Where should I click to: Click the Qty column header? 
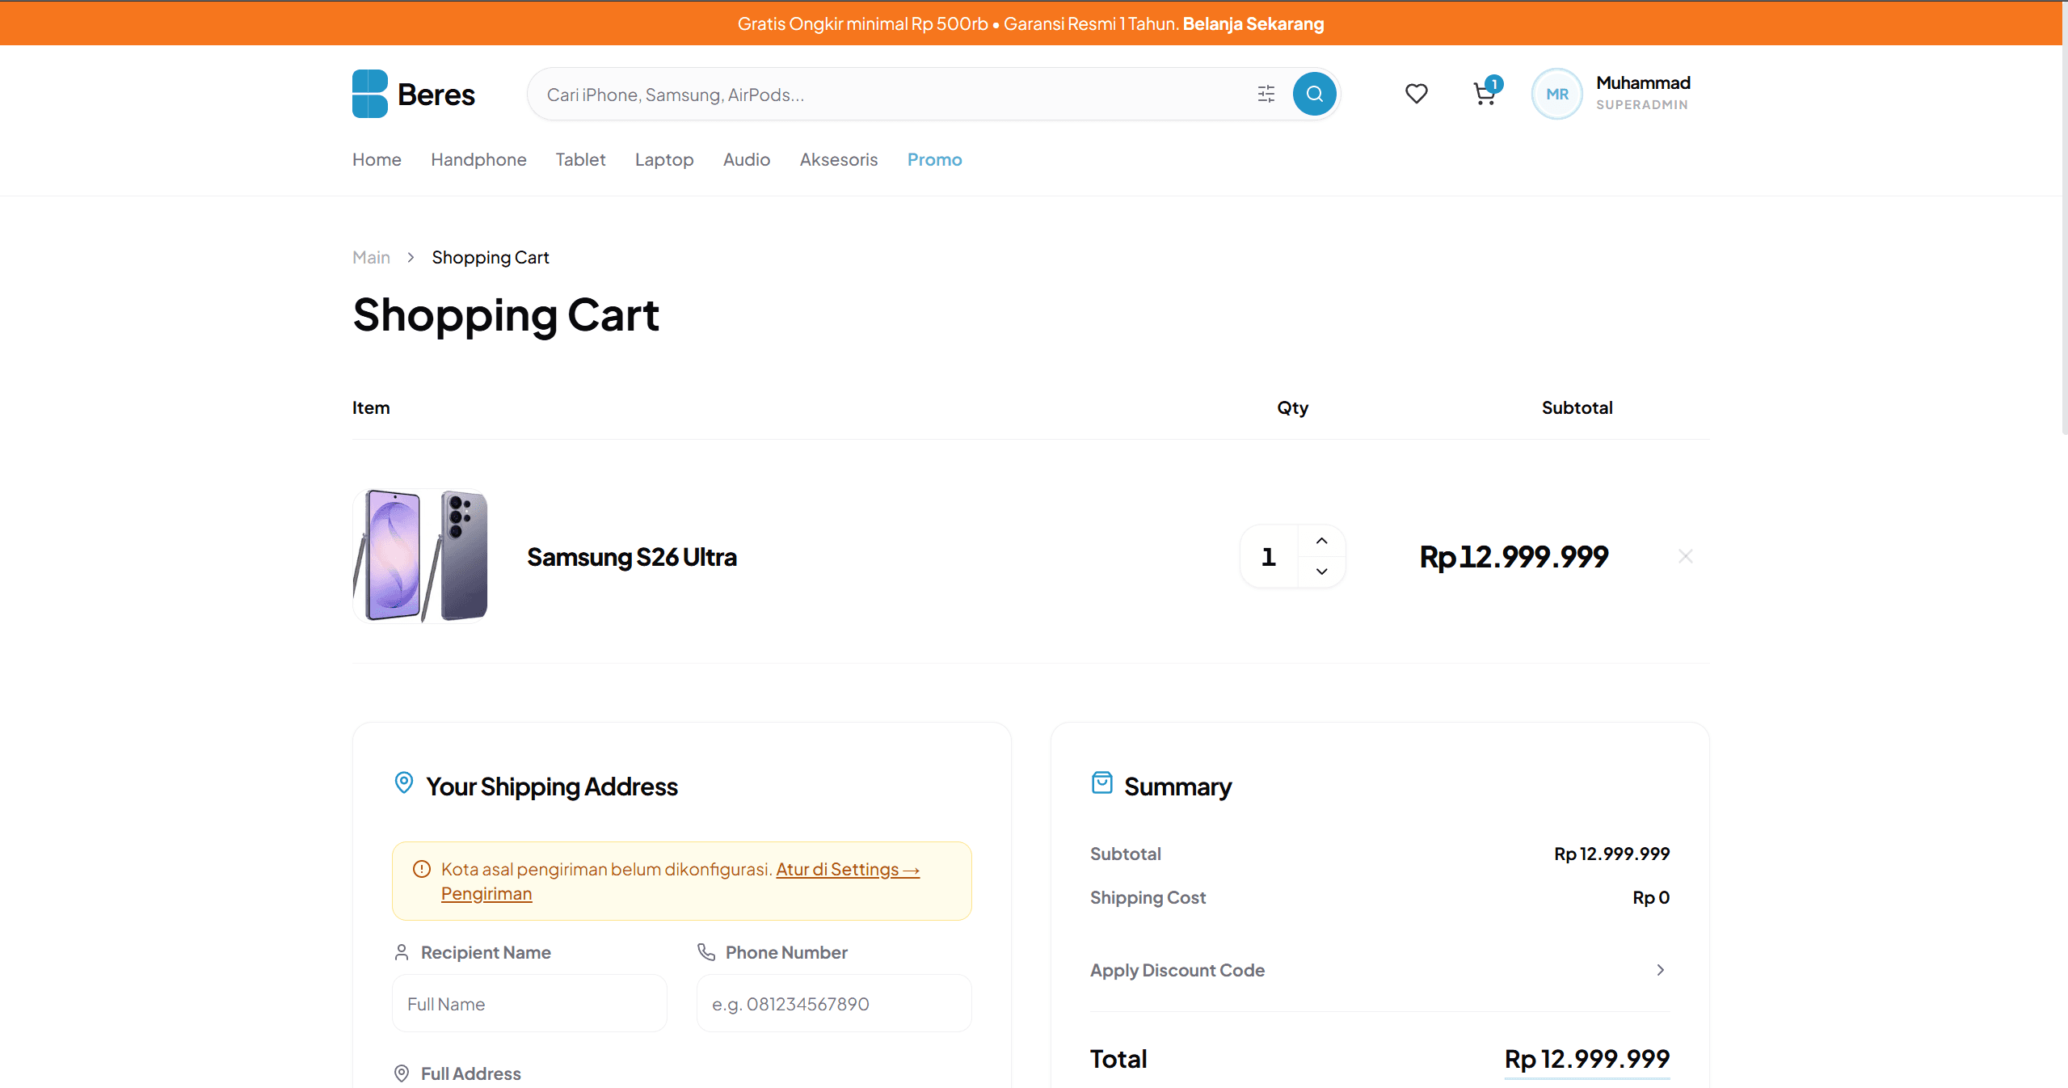click(1292, 408)
